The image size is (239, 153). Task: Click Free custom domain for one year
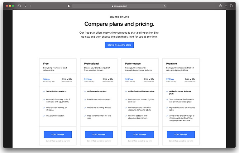point(99,117)
